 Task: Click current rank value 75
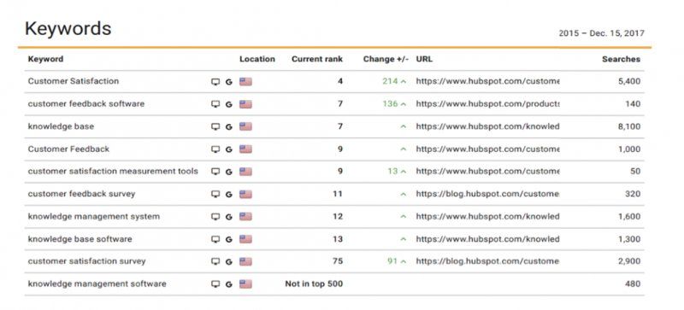(338, 261)
